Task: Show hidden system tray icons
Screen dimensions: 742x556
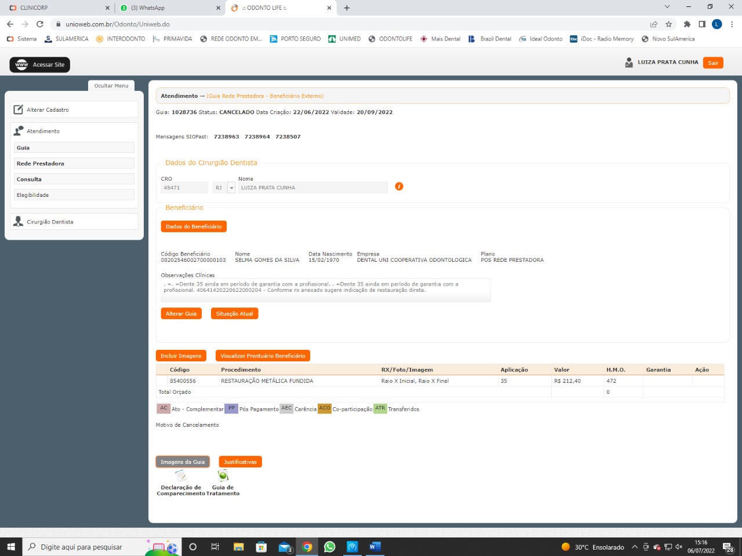Action: 635,547
